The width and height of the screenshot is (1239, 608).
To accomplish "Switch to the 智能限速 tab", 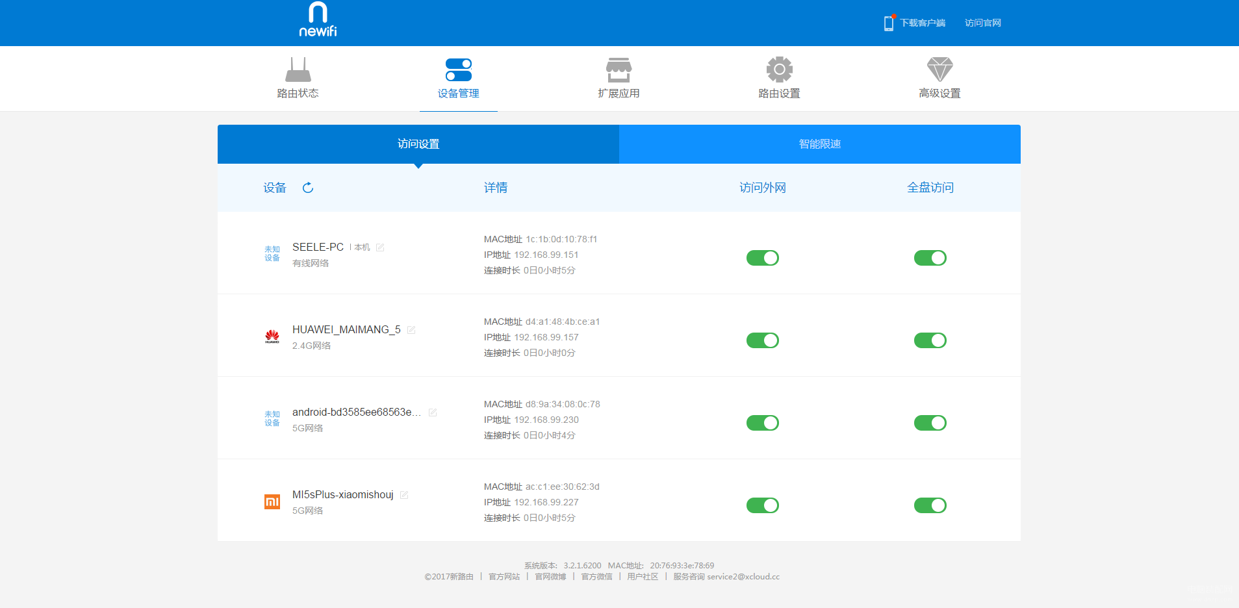I will pos(819,144).
